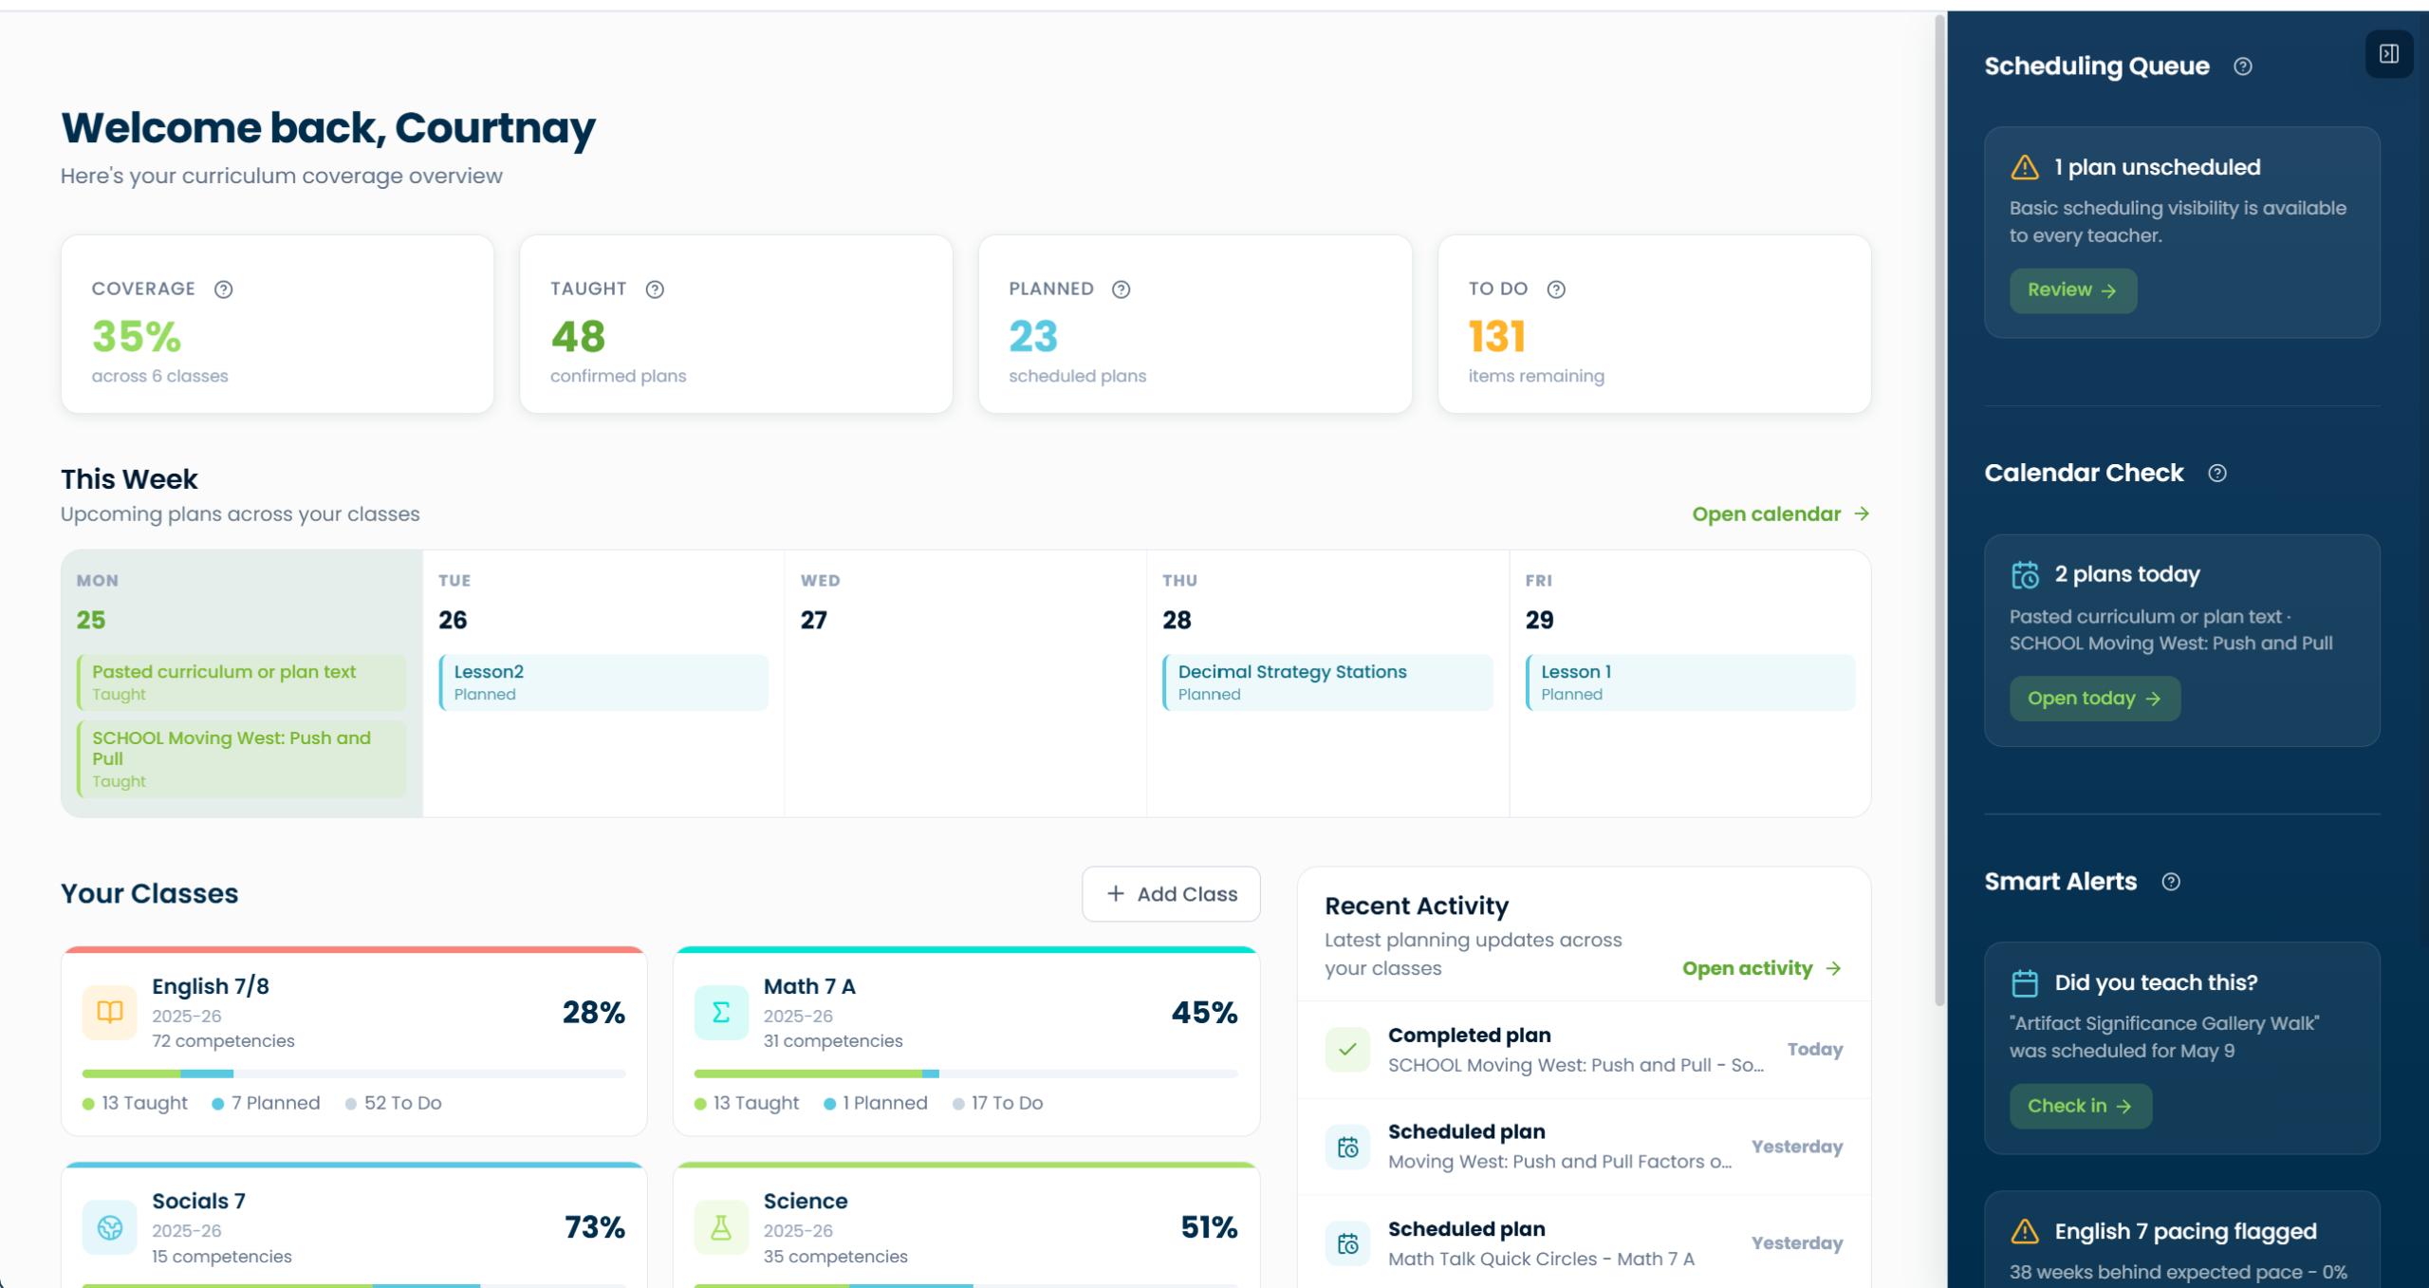The width and height of the screenshot is (2429, 1288).
Task: Click Moving West scheduled plan calendar icon
Action: 1347,1148
